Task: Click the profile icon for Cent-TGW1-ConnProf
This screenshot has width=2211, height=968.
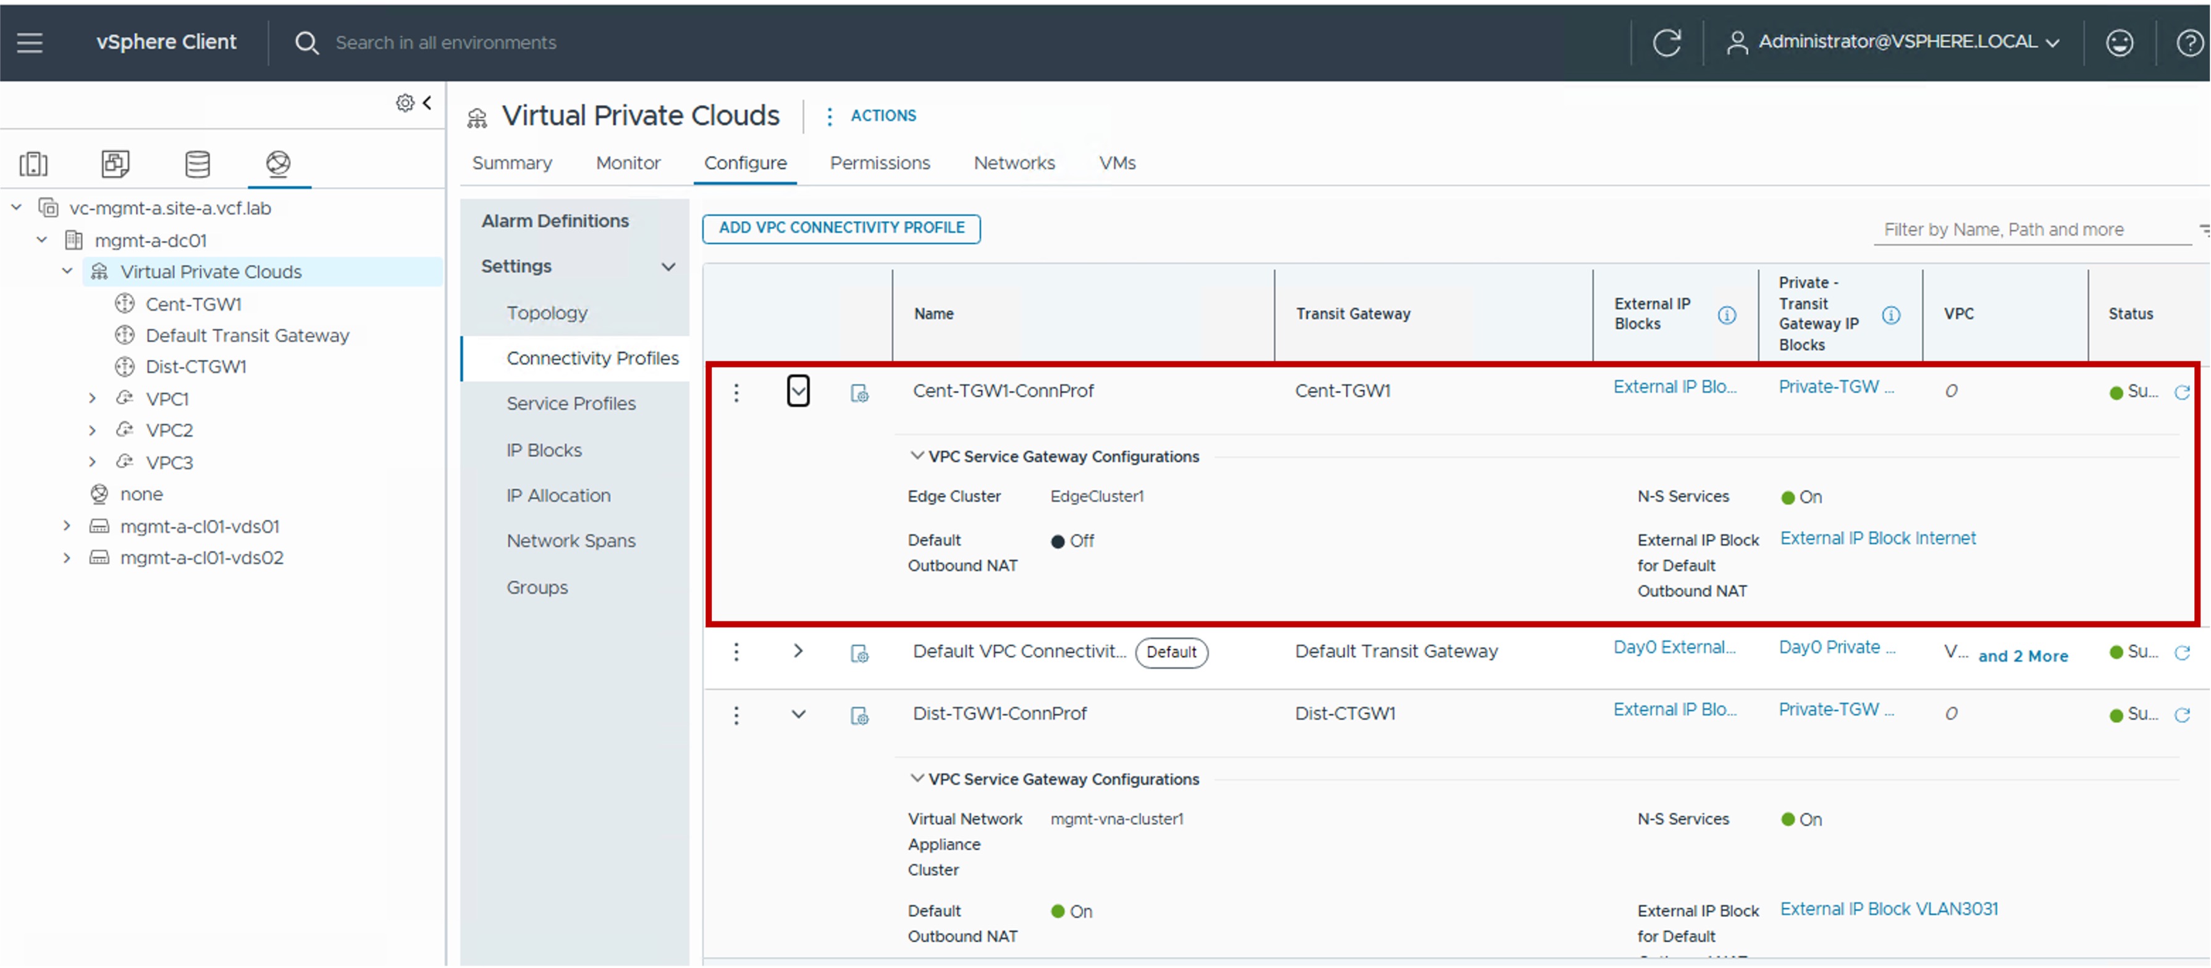Action: (859, 393)
